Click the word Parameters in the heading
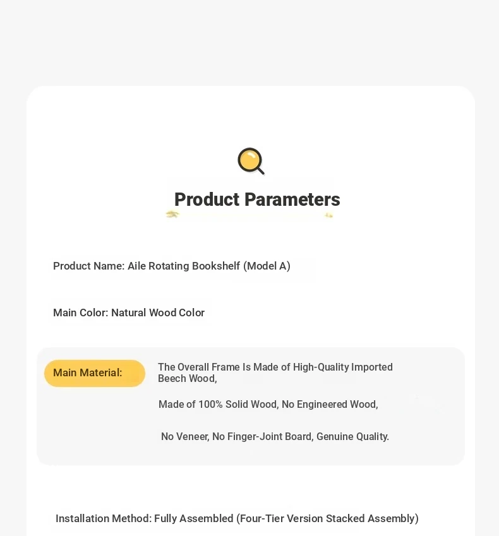Screen dimensions: 499x536 (292, 200)
